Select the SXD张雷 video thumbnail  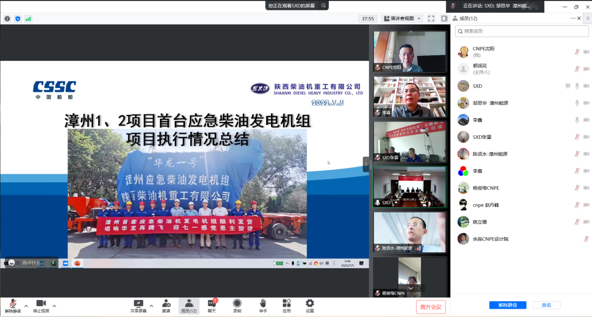point(409,142)
